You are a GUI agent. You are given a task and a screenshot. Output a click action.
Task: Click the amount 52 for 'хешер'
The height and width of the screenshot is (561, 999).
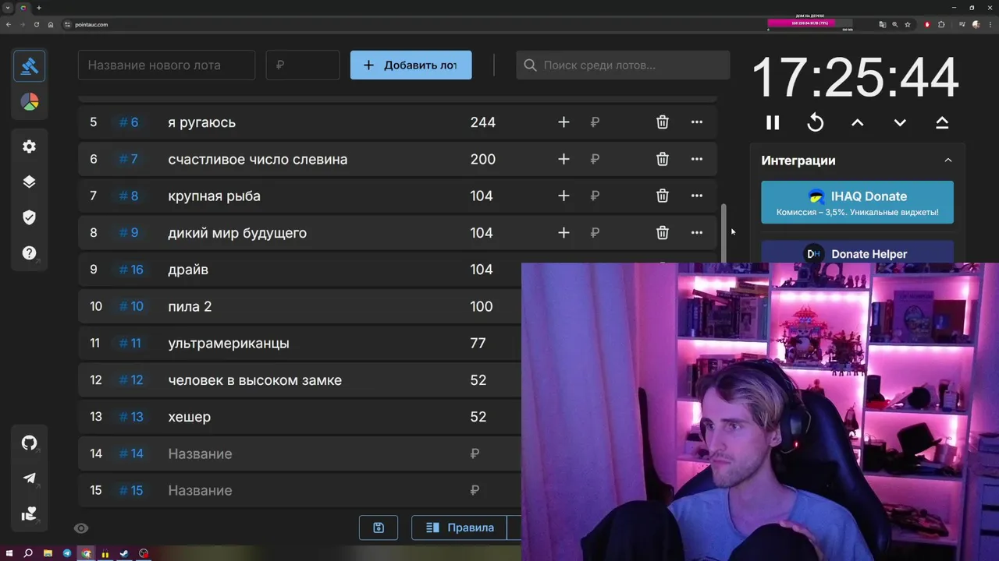point(478,417)
